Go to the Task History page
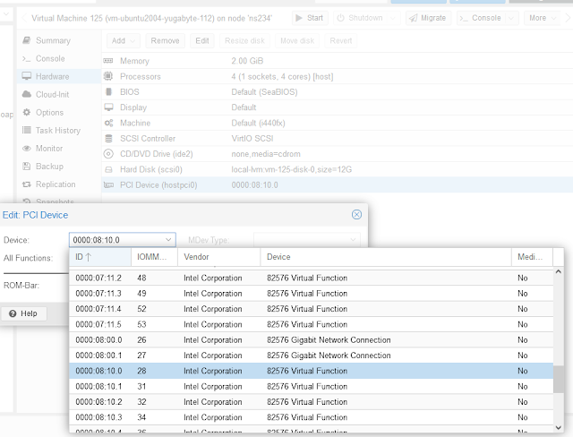This screenshot has width=573, height=437. [x=57, y=130]
